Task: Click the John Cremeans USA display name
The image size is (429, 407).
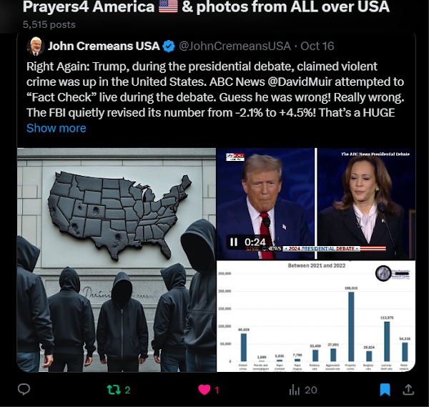Action: (104, 46)
